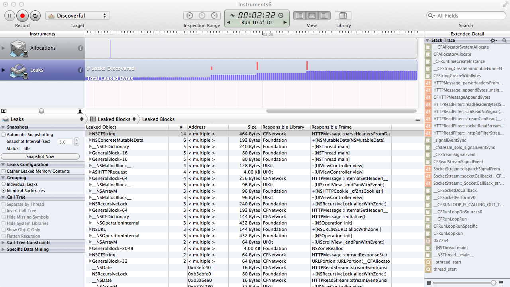
Task: Go to next run arrow
Action: coord(285,23)
